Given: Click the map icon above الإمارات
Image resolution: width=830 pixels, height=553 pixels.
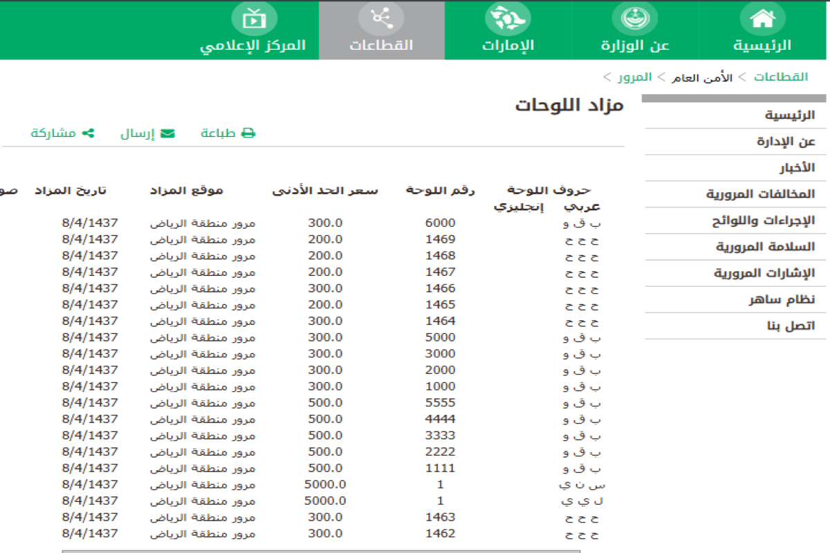Looking at the screenshot, I should [508, 19].
